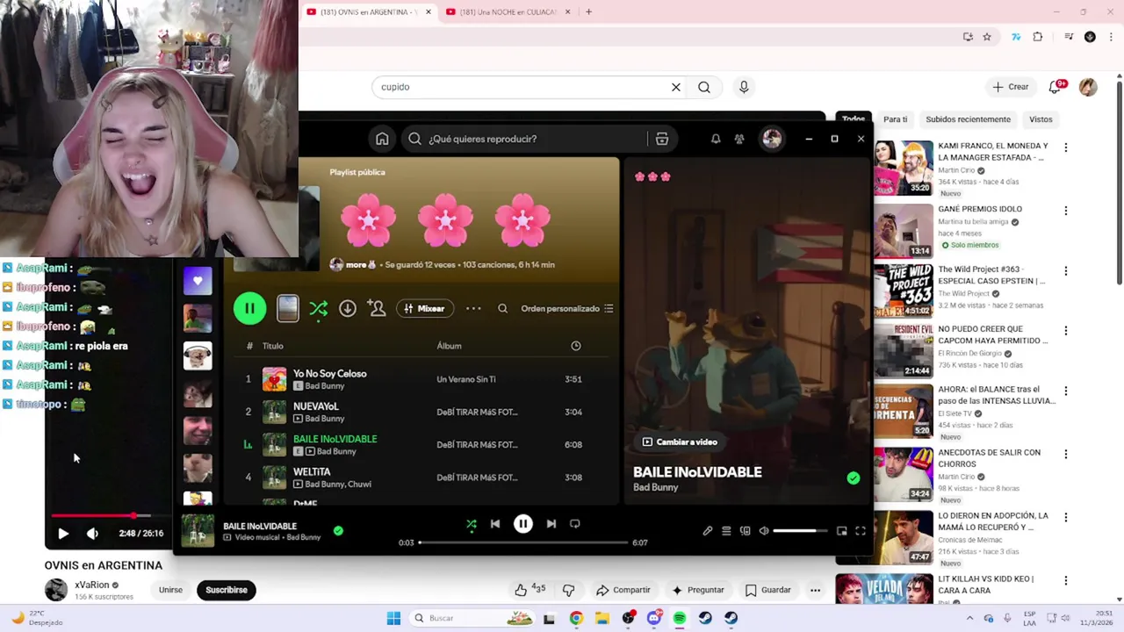Viewport: 1124px width, 632px height.
Task: Save video with Guardar button
Action: (x=768, y=590)
